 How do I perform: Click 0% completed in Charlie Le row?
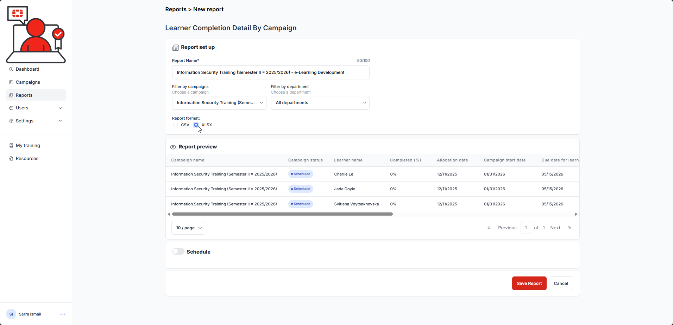[393, 174]
